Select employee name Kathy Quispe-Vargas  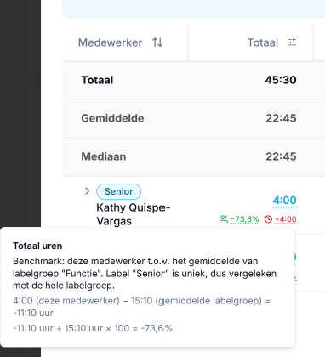[x=133, y=214]
